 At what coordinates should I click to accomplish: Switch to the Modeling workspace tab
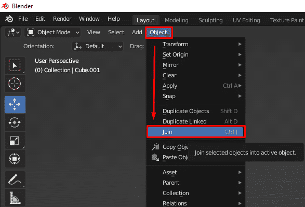tap(177, 20)
